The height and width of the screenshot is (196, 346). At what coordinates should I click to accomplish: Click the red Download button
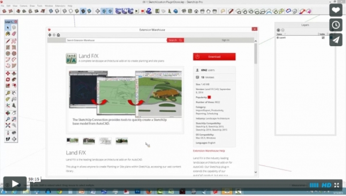214,56
